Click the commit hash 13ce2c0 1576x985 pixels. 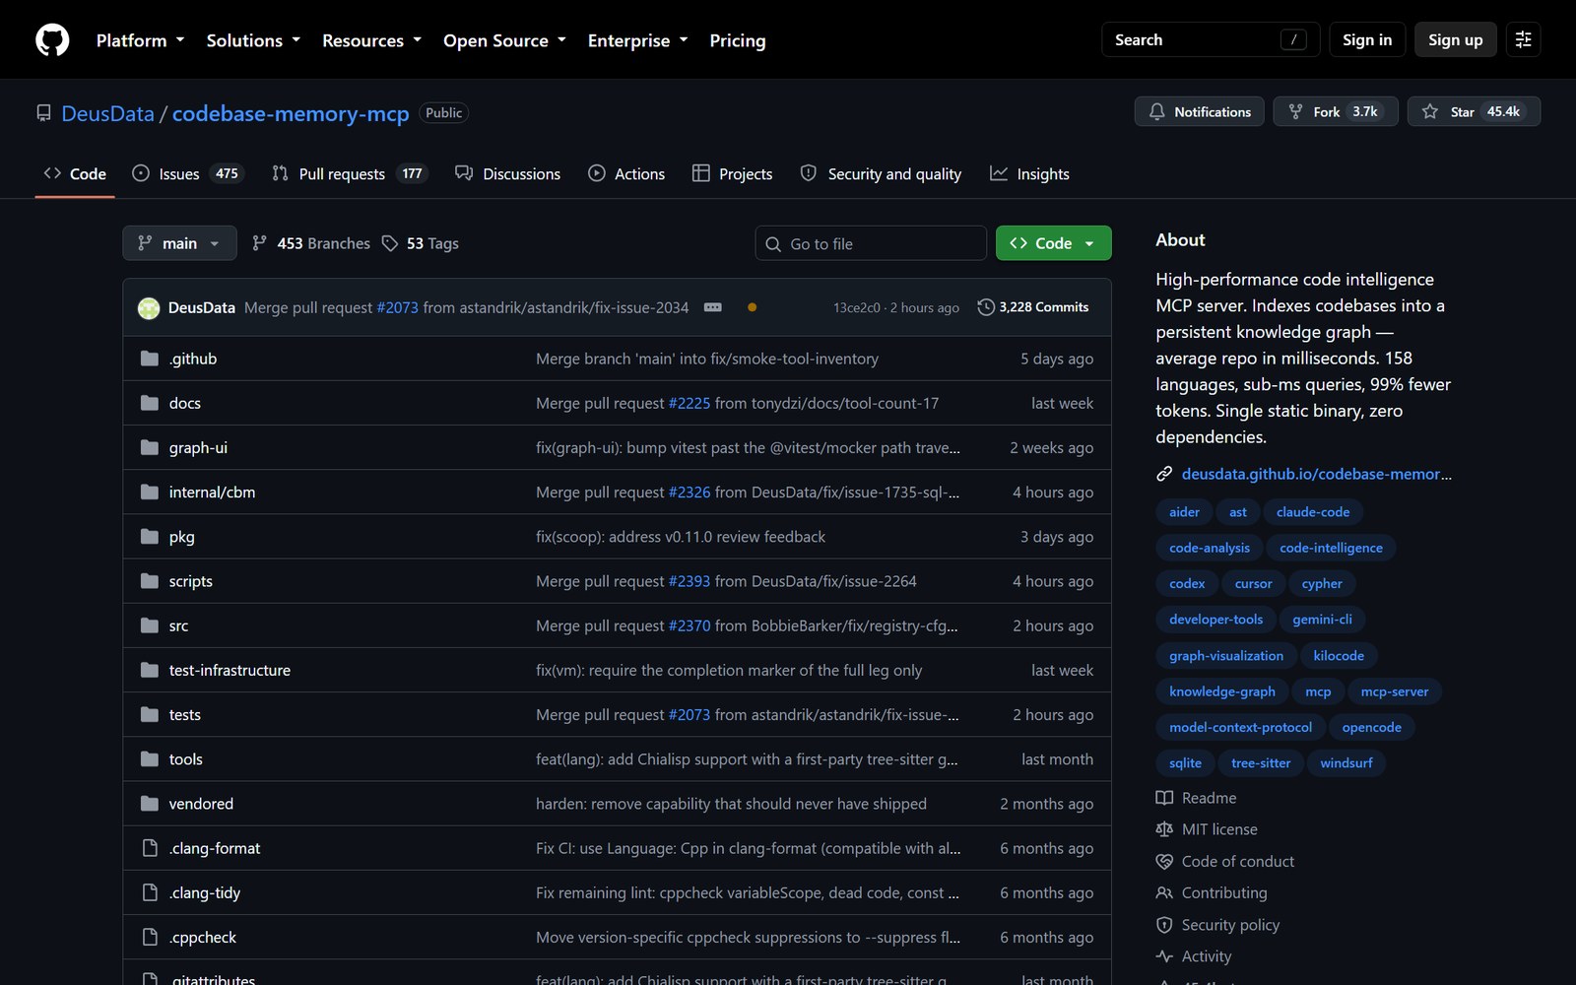click(857, 307)
